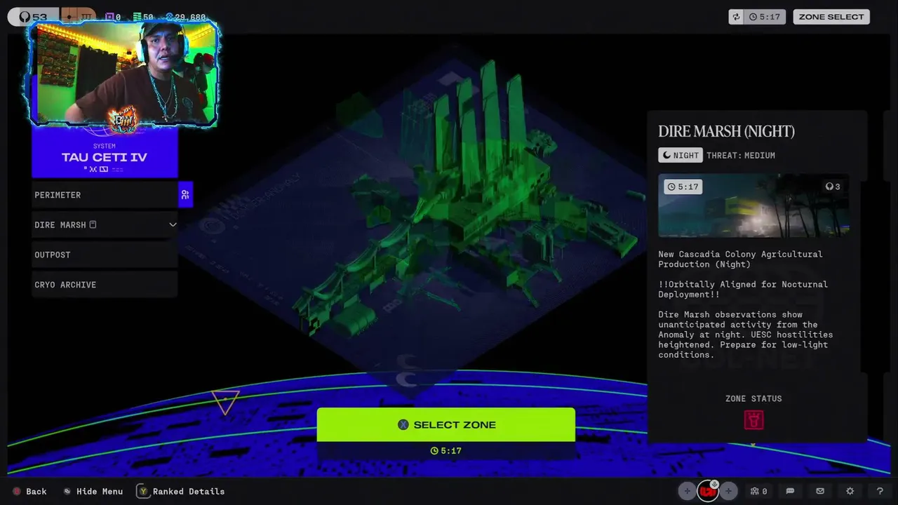Expand the Dire Marsh chevron
This screenshot has height=505, width=898.
173,225
